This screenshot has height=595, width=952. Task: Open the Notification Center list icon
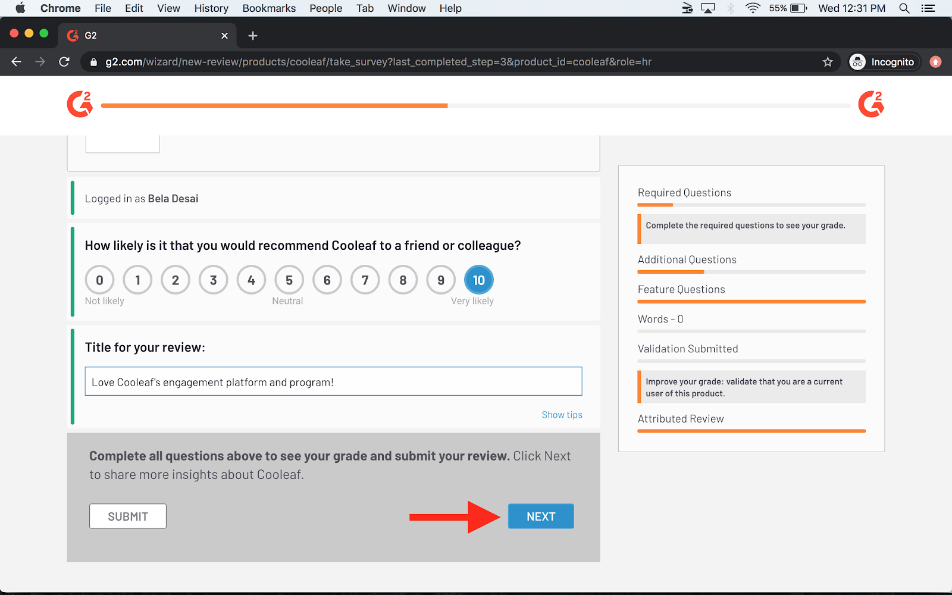pyautogui.click(x=928, y=8)
